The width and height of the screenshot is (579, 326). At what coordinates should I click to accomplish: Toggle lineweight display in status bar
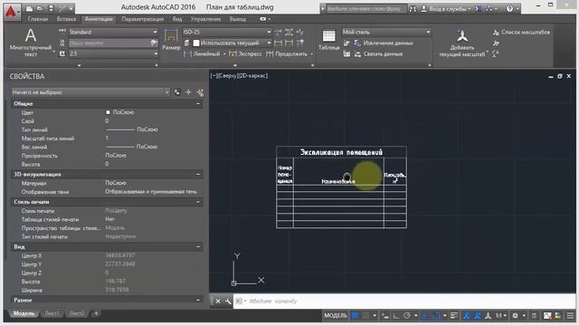coord(454,315)
